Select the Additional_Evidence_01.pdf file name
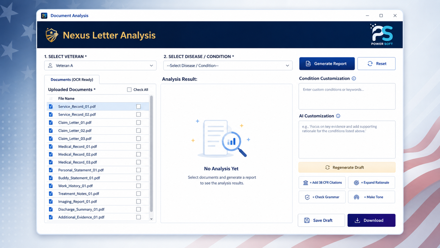440x248 pixels. (x=81, y=217)
